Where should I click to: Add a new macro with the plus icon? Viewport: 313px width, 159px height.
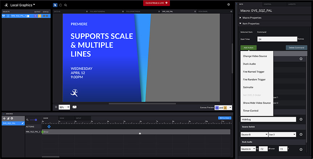4,119
